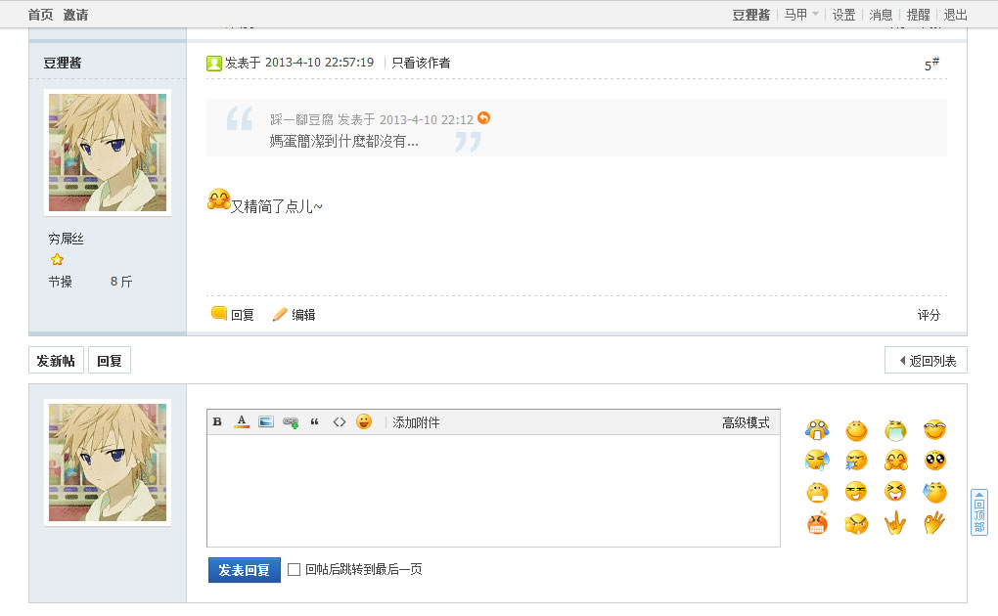This screenshot has width=998, height=616.
Task: Click the 节操 8 斤 stat line
Action: point(90,282)
